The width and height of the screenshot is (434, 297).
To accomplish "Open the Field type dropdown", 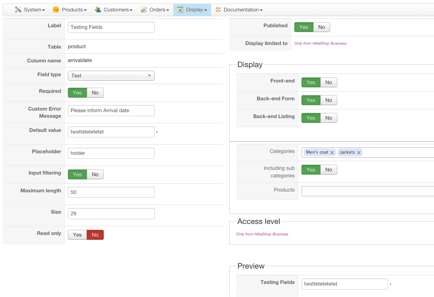I will click(x=111, y=75).
